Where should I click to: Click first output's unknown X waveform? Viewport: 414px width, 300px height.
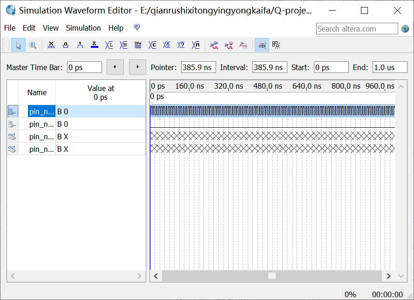(x=272, y=136)
